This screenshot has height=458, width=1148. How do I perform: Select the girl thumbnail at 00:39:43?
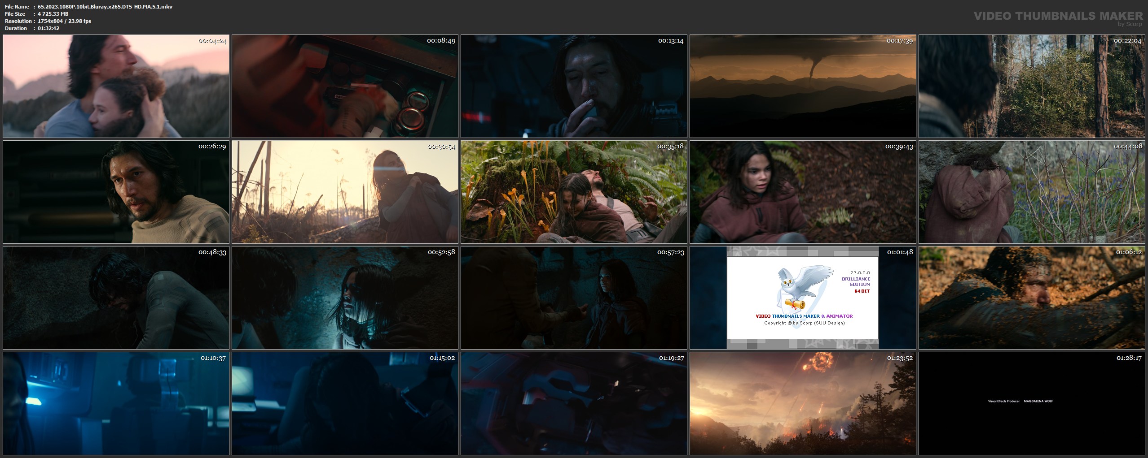(x=802, y=192)
